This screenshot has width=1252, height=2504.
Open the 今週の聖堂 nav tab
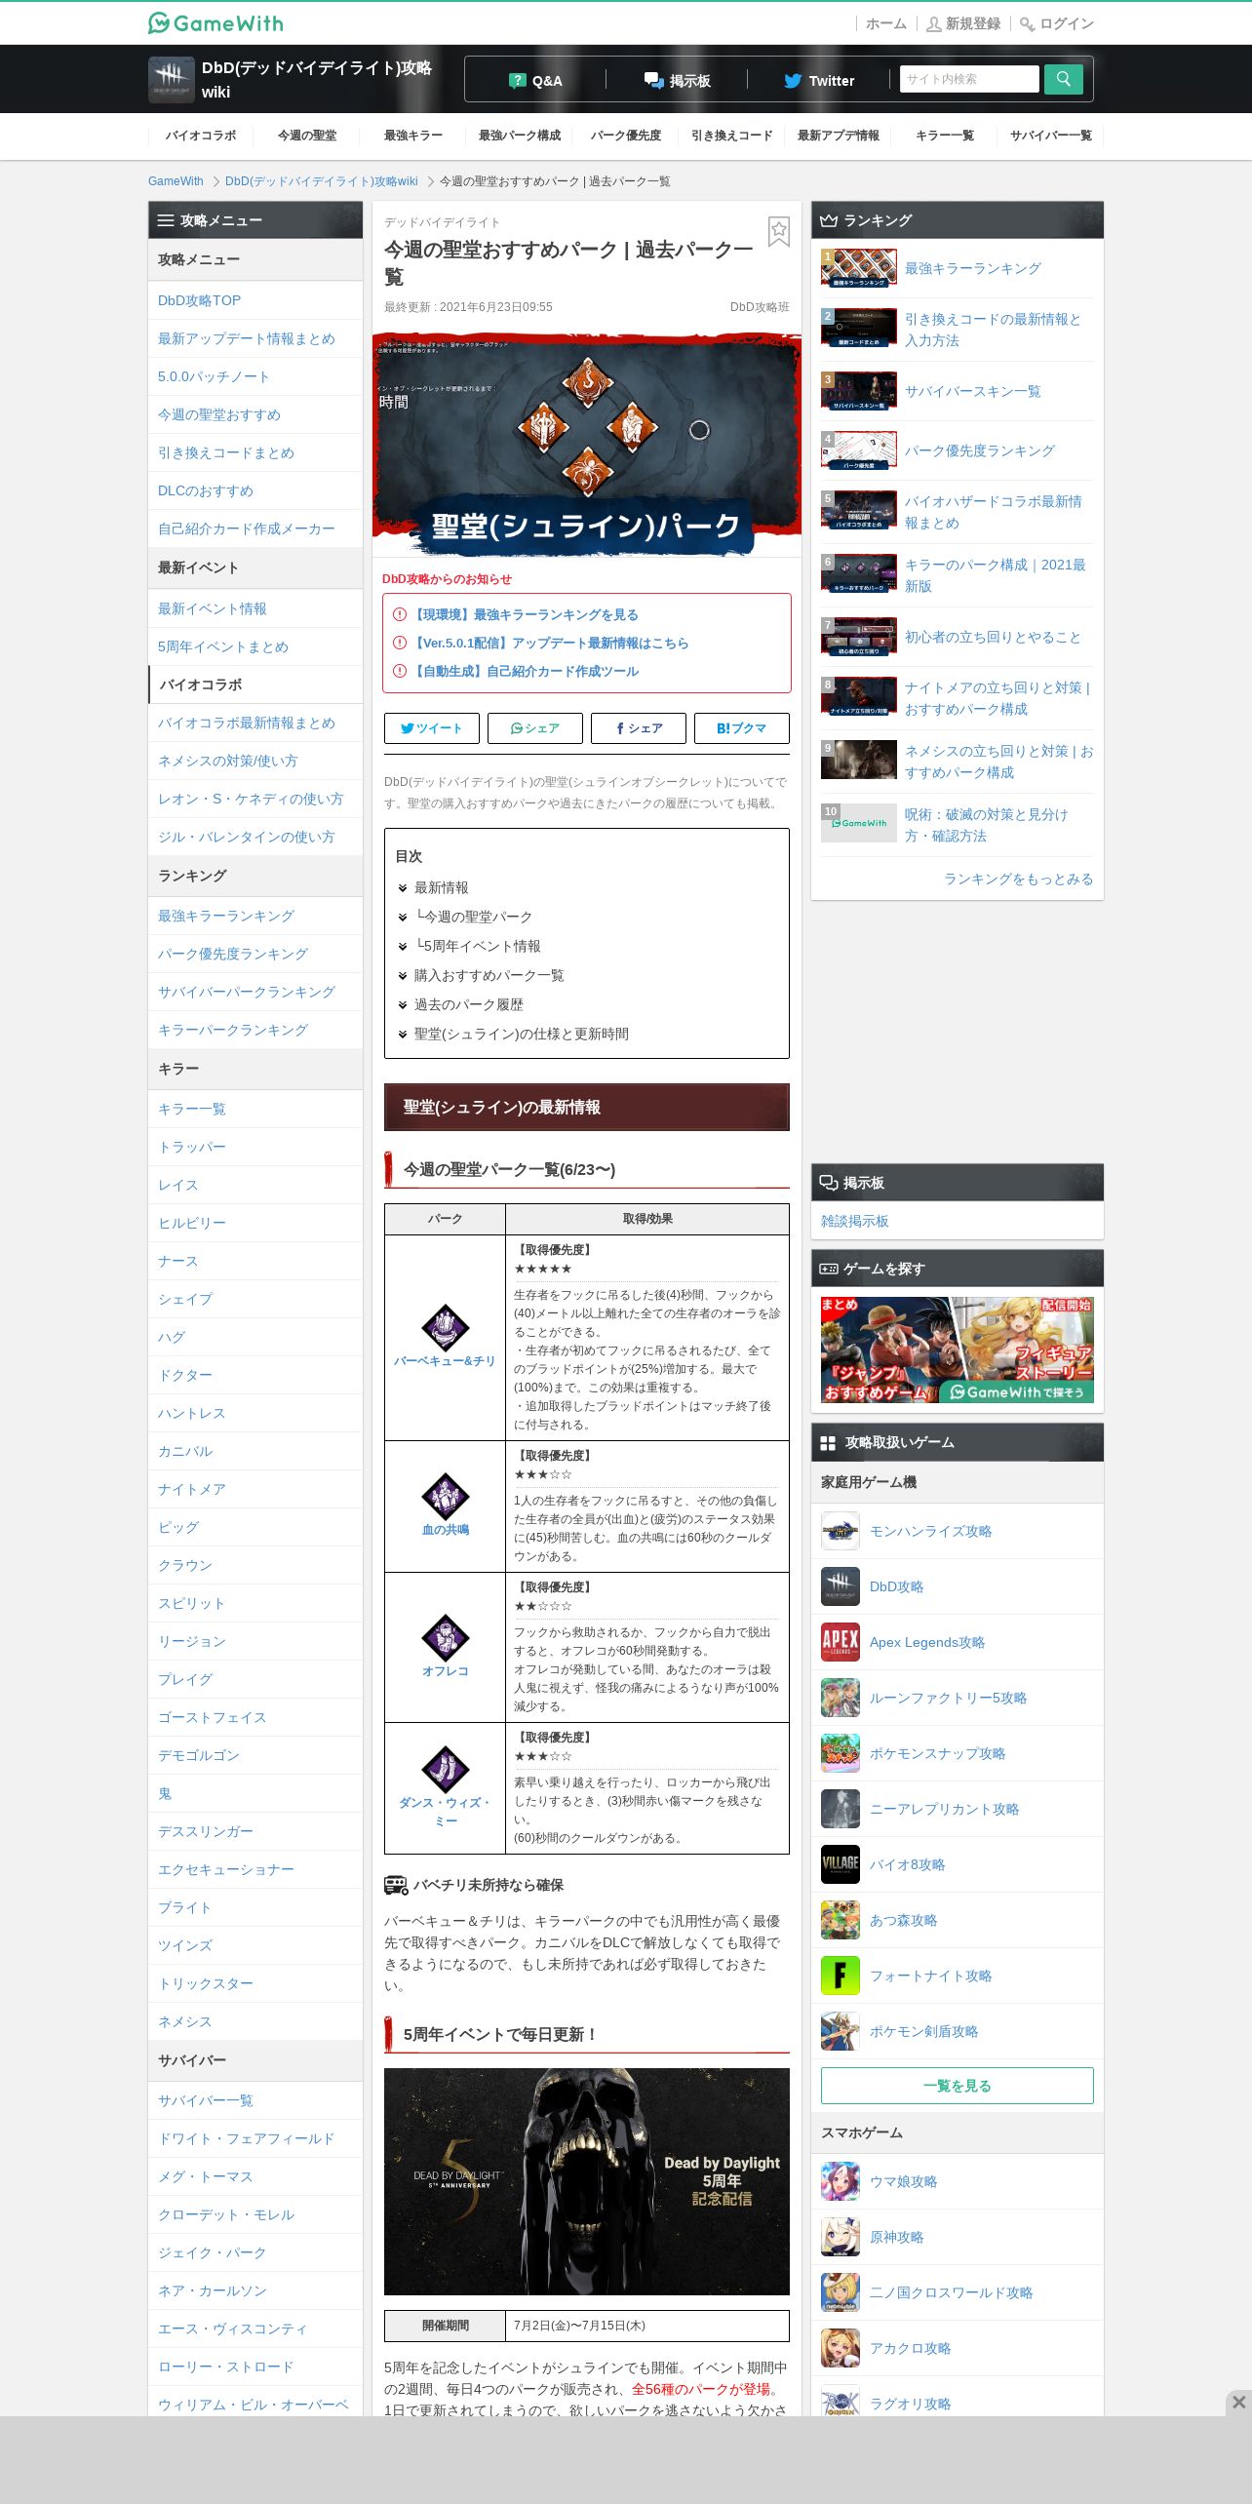click(x=307, y=136)
